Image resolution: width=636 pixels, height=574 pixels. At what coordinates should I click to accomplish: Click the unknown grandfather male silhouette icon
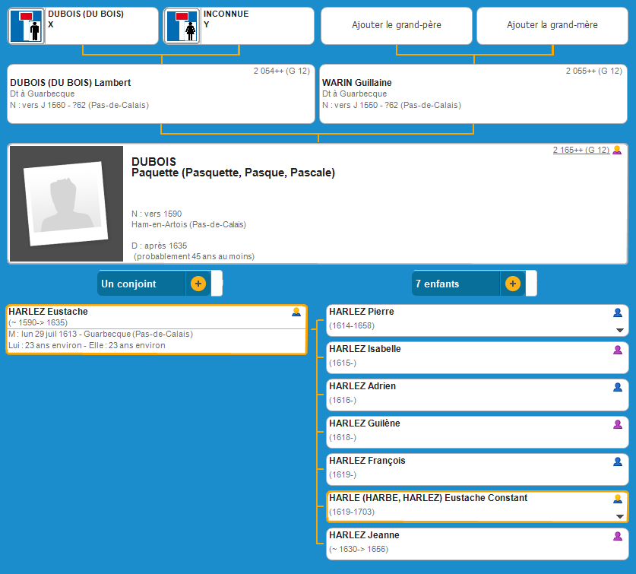coord(27,27)
